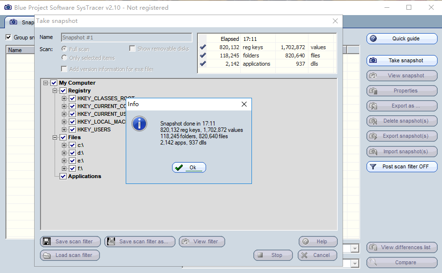Click the camera icon on Take snapshot button

pyautogui.click(x=373, y=60)
